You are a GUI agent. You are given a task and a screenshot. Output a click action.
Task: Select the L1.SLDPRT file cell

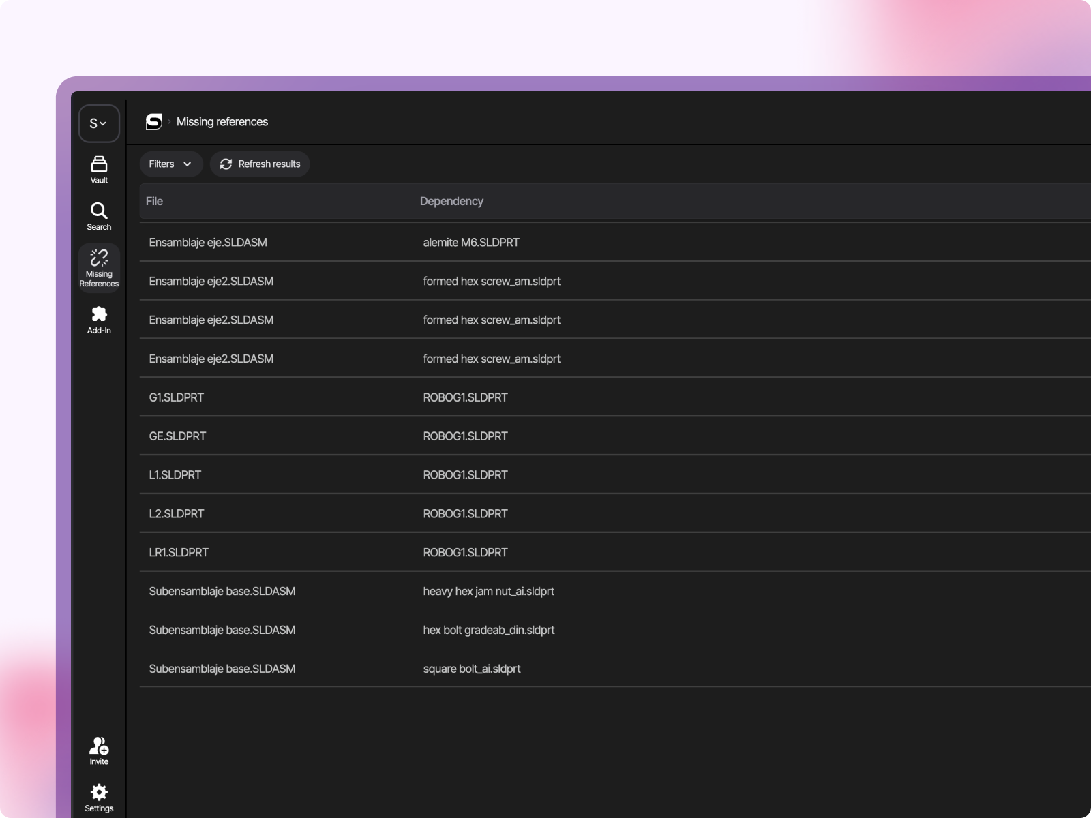(x=175, y=475)
